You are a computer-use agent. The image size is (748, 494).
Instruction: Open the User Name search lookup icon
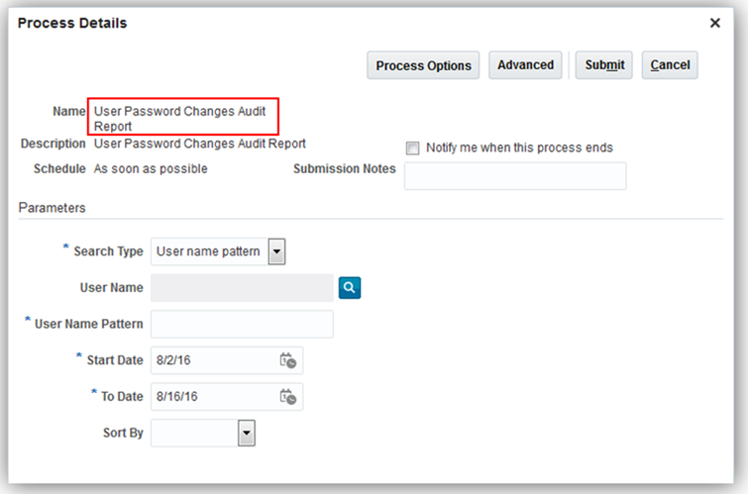click(351, 288)
